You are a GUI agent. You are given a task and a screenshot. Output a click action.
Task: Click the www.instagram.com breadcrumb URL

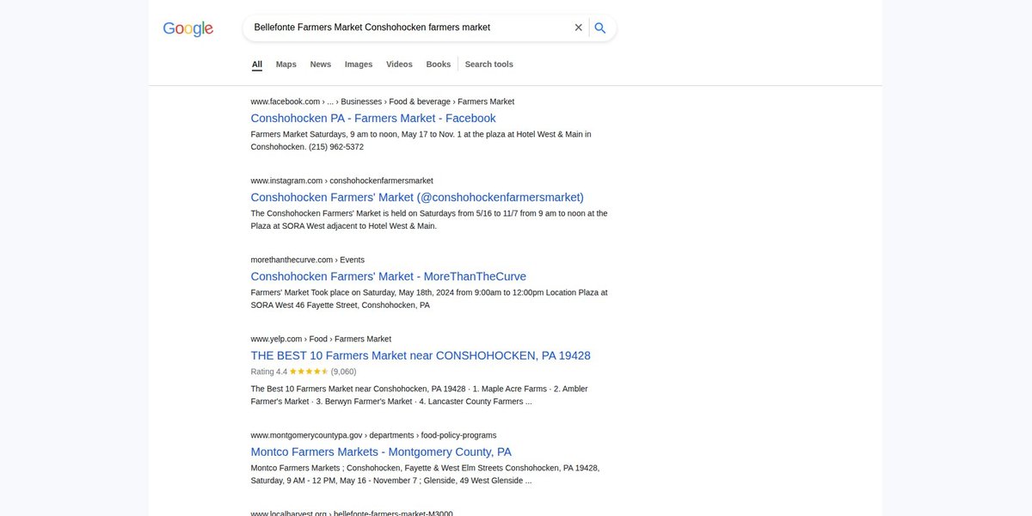[342, 181]
